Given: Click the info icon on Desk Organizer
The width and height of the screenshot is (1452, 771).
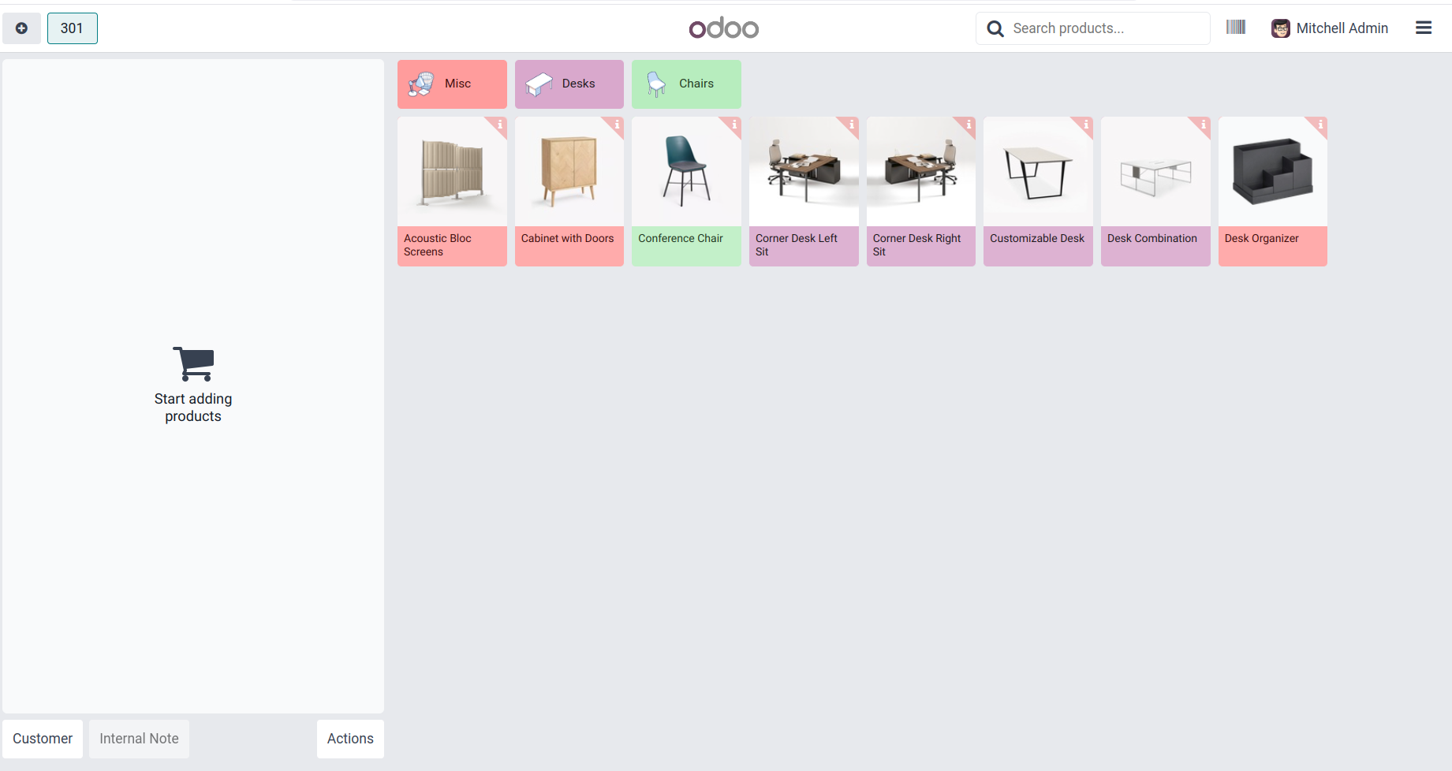Looking at the screenshot, I should pyautogui.click(x=1319, y=125).
